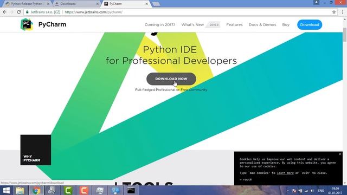Open a new tab button

coord(156,4)
